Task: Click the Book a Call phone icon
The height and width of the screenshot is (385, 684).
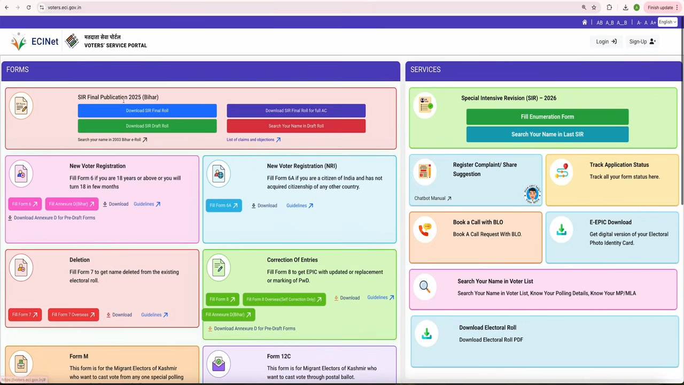Action: (424, 230)
